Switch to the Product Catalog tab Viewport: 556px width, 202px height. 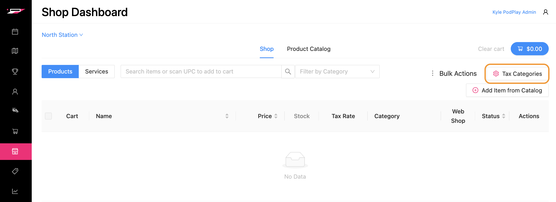(x=308, y=49)
